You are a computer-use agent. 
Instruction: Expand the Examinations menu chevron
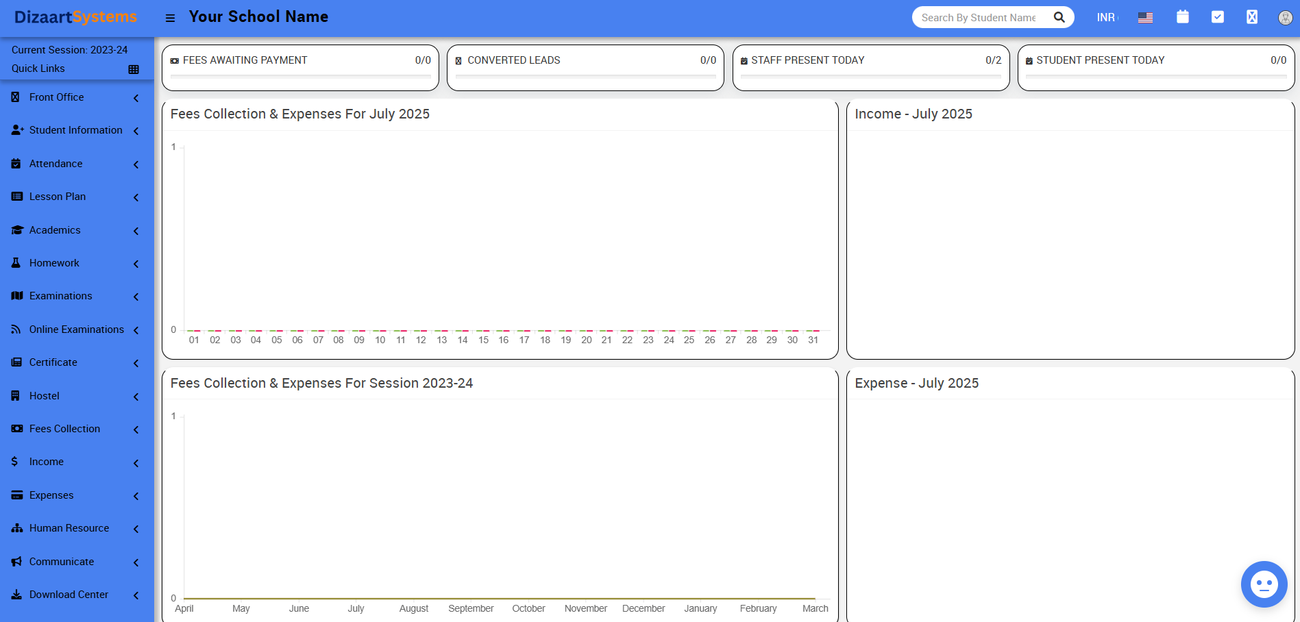coord(135,296)
